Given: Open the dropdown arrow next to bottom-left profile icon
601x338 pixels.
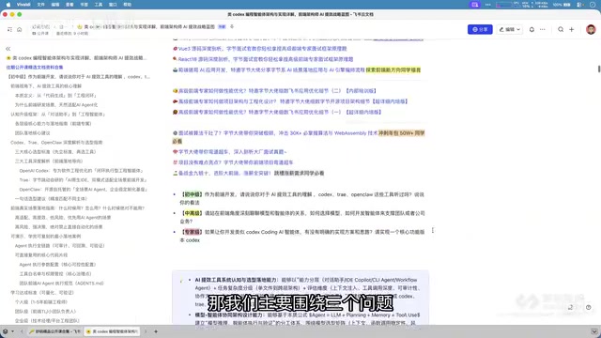Looking at the screenshot, I should 12,331.
